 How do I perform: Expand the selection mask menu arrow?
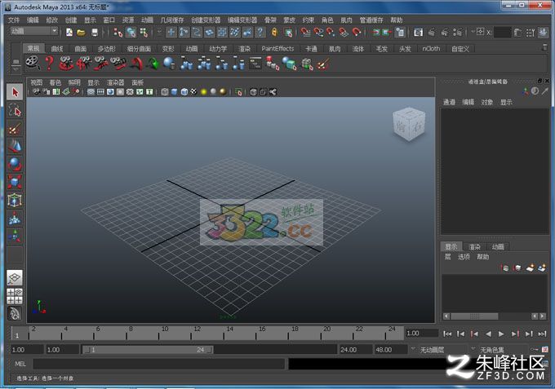[x=159, y=32]
